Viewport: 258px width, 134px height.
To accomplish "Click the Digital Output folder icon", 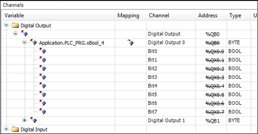I will (15, 25).
